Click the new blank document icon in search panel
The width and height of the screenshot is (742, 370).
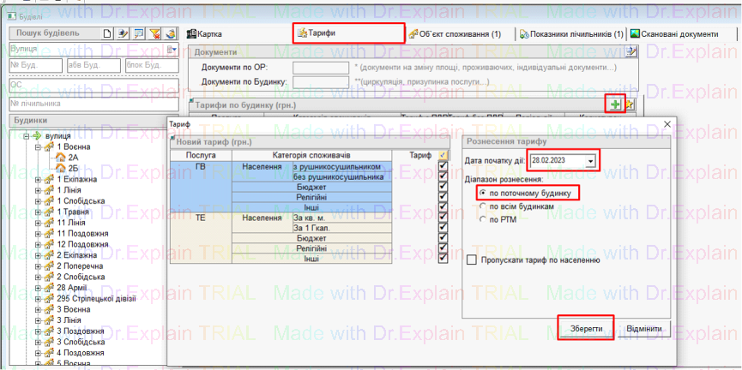[108, 33]
